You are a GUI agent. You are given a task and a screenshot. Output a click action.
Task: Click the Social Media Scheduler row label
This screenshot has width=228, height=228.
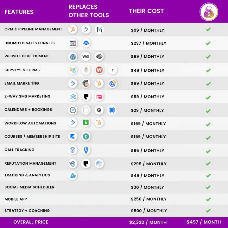[29, 187]
